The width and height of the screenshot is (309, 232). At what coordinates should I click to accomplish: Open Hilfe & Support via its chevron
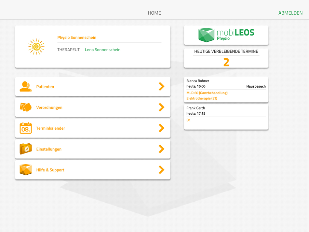(x=161, y=170)
